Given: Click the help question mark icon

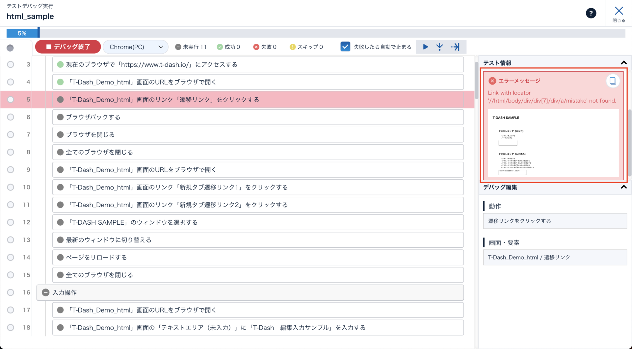Looking at the screenshot, I should 591,13.
